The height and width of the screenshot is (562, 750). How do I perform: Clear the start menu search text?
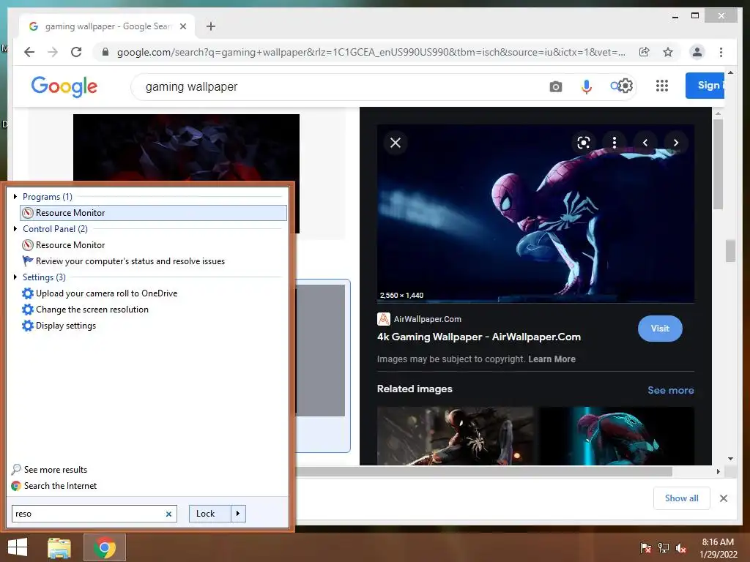point(168,514)
